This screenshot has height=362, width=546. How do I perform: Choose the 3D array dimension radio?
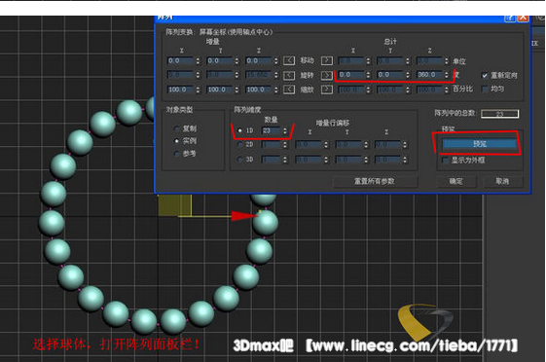pos(239,159)
